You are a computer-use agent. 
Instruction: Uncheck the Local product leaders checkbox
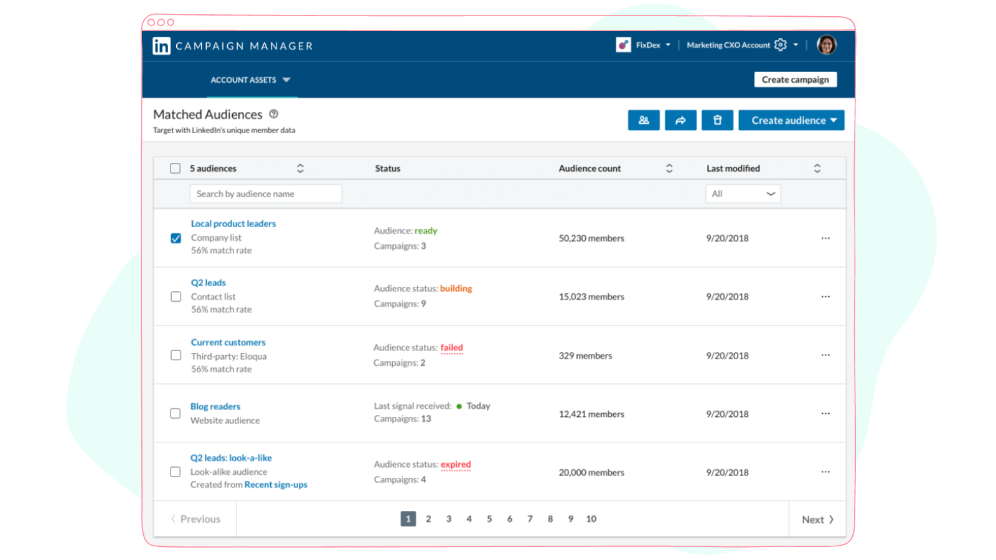(x=175, y=238)
